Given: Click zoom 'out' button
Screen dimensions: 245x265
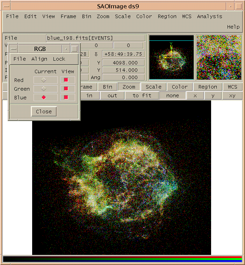Looking at the screenshot, I should click(112, 96).
